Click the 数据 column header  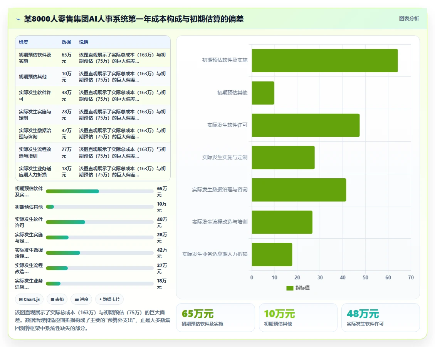(x=66, y=42)
